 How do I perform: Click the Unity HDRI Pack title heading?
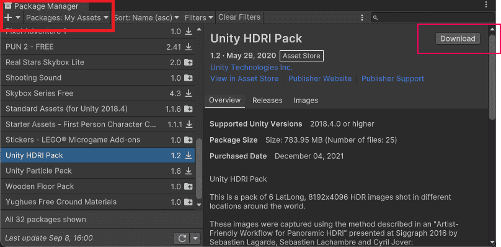(256, 38)
